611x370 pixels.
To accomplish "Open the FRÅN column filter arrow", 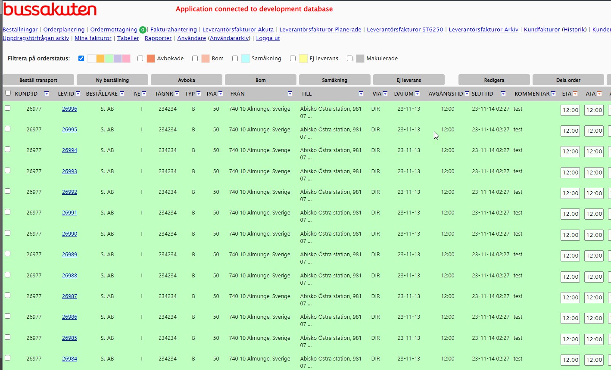I will [290, 94].
